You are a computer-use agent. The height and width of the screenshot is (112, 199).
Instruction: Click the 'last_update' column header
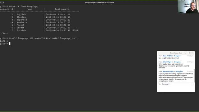coord(62,9)
